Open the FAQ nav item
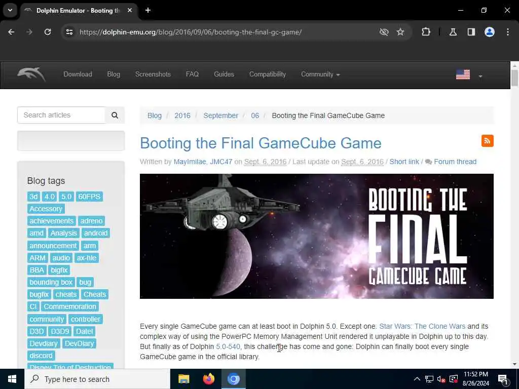 pyautogui.click(x=192, y=74)
